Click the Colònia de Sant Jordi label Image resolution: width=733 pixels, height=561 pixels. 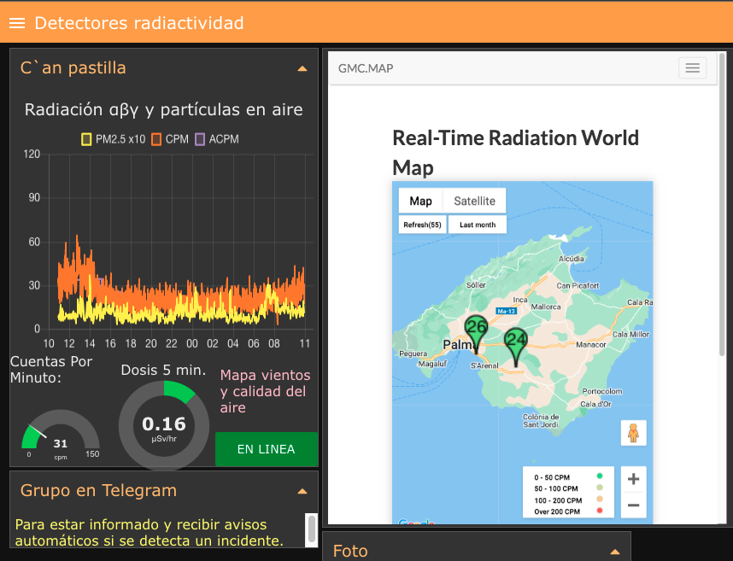click(x=541, y=420)
